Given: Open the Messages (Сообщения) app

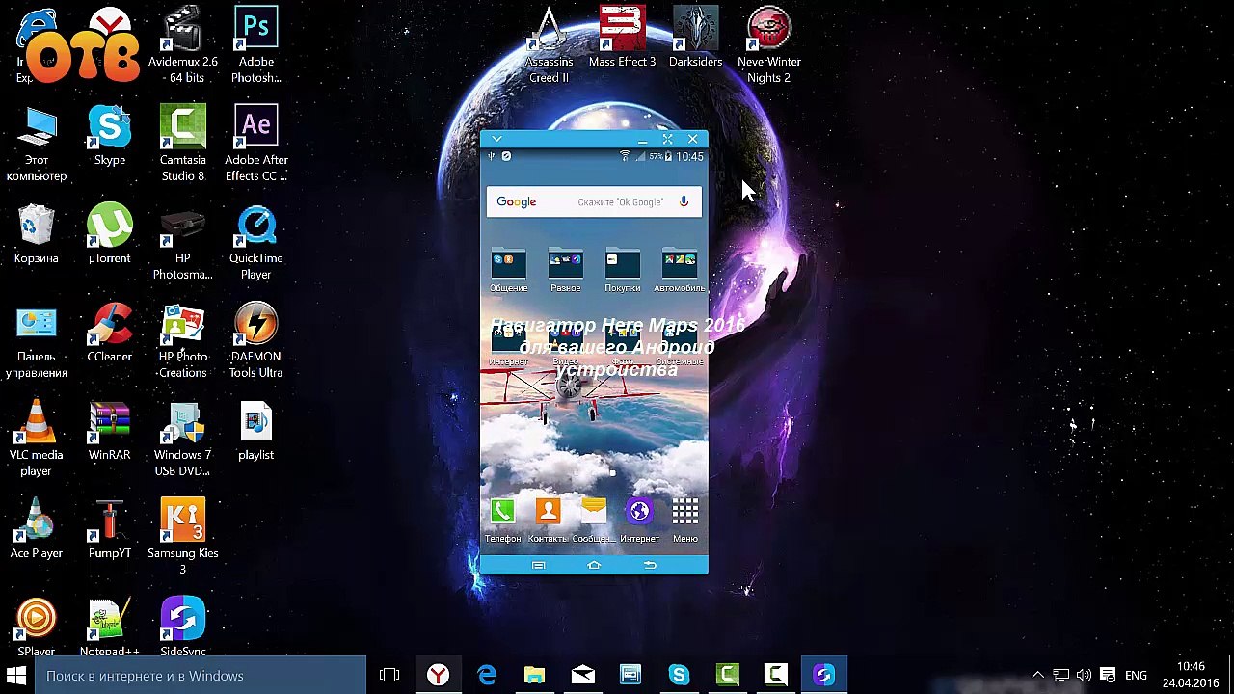Looking at the screenshot, I should [594, 513].
